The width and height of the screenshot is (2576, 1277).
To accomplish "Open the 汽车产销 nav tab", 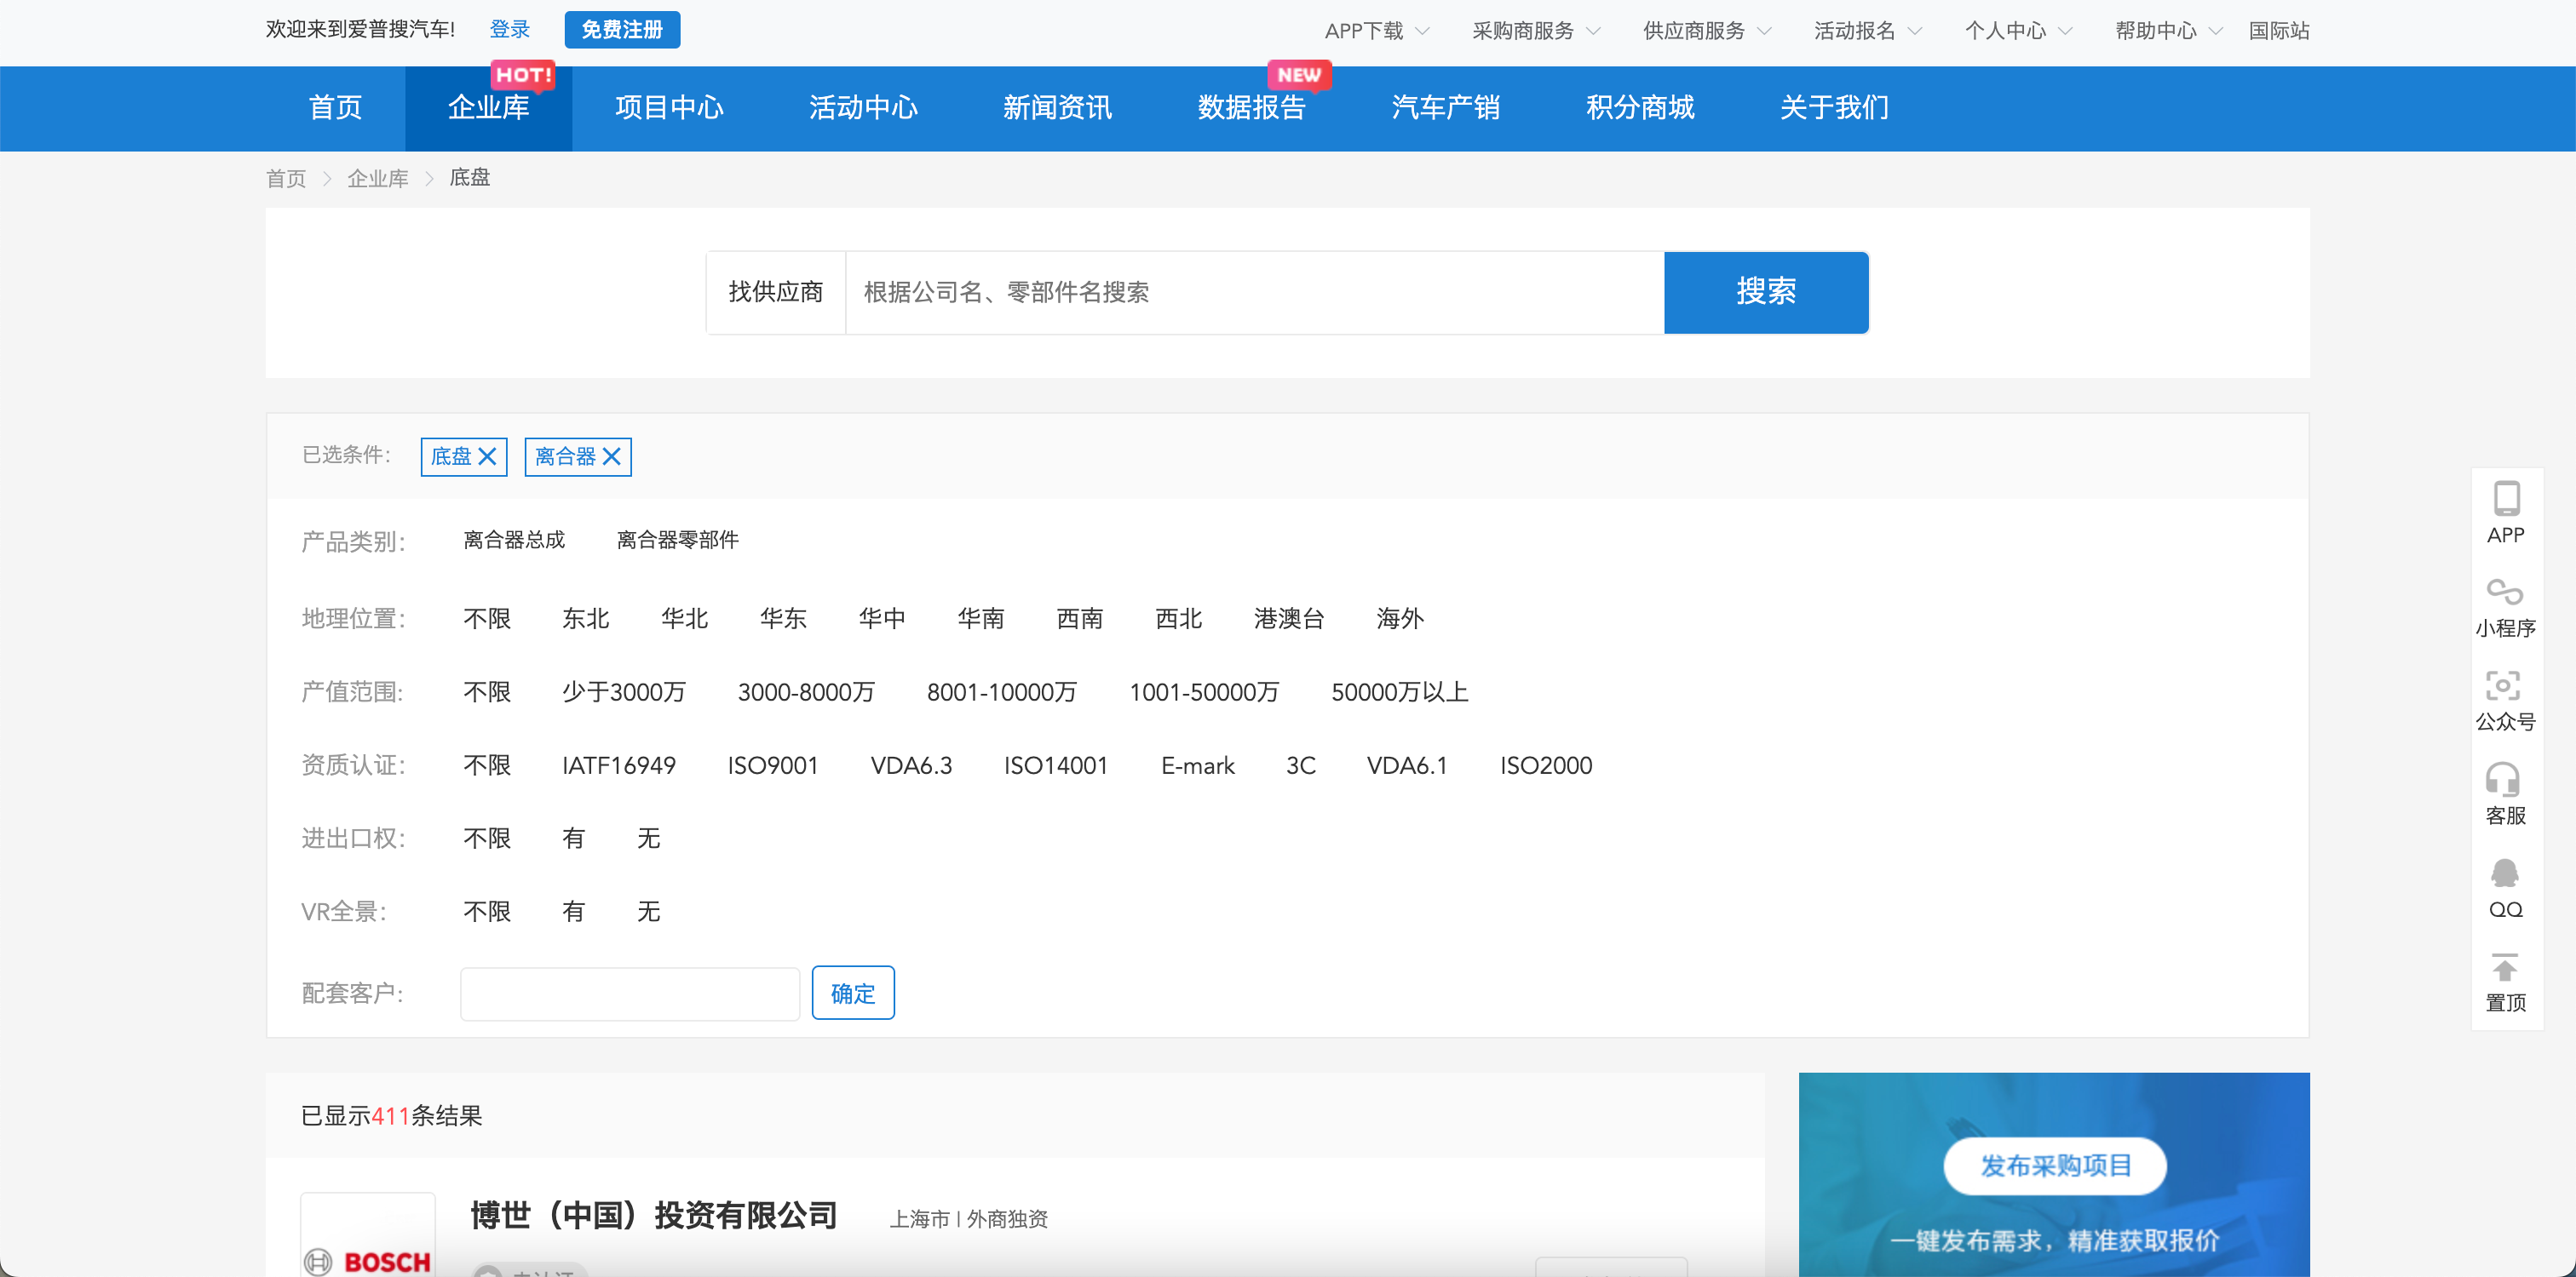I will point(1445,108).
